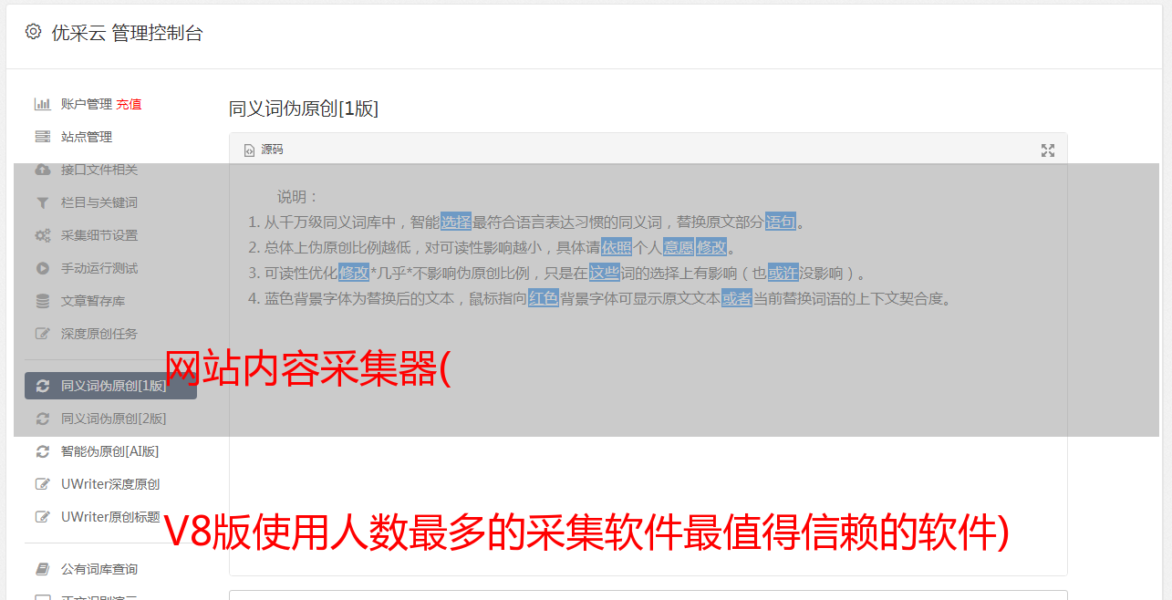This screenshot has width=1172, height=600.
Task: Click the 文章暂存库 database icon
Action: click(x=42, y=301)
